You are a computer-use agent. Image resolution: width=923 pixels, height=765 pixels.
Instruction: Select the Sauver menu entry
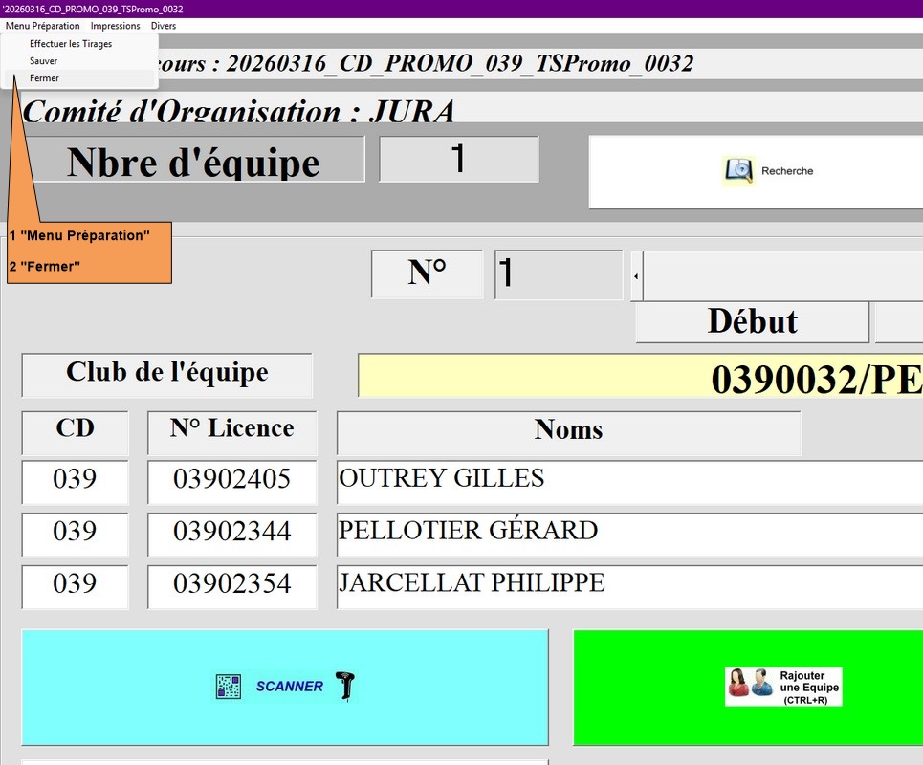[x=44, y=61]
